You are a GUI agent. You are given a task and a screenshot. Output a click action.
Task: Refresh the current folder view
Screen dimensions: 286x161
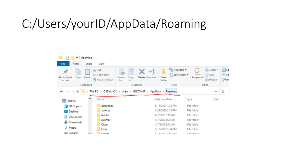(x=223, y=91)
